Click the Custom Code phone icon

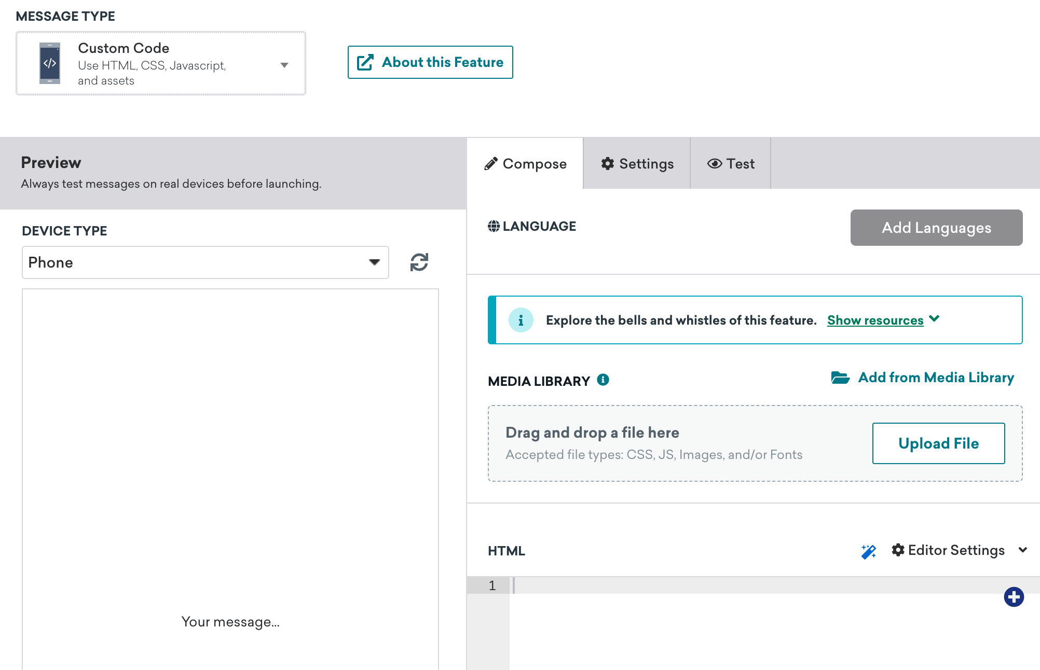coord(50,63)
